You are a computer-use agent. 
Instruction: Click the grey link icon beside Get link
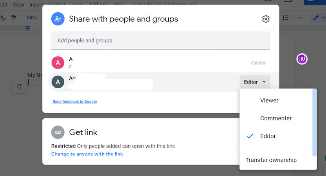58,132
